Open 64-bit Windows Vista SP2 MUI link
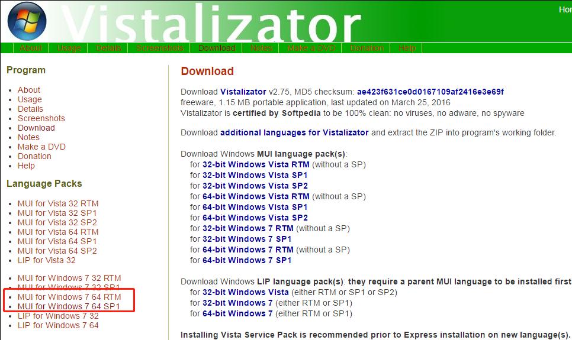The image size is (572, 340). [255, 218]
